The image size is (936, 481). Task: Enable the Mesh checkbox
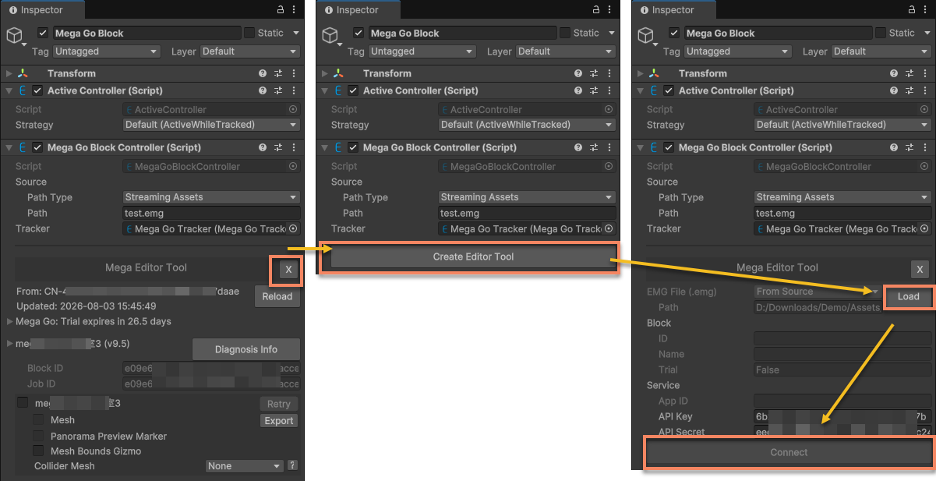pyautogui.click(x=37, y=420)
